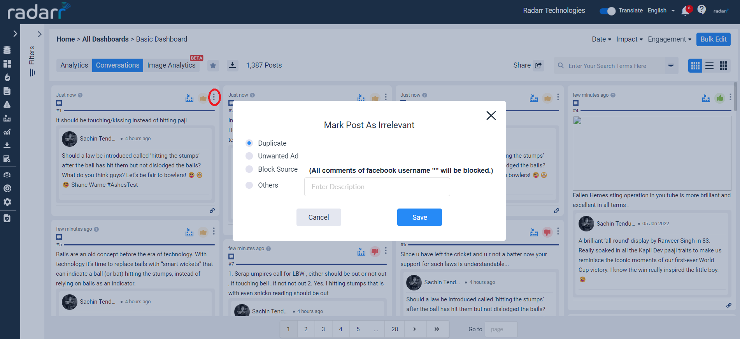The height and width of the screenshot is (339, 740).
Task: Open the database stack sidebar icon
Action: point(7,50)
